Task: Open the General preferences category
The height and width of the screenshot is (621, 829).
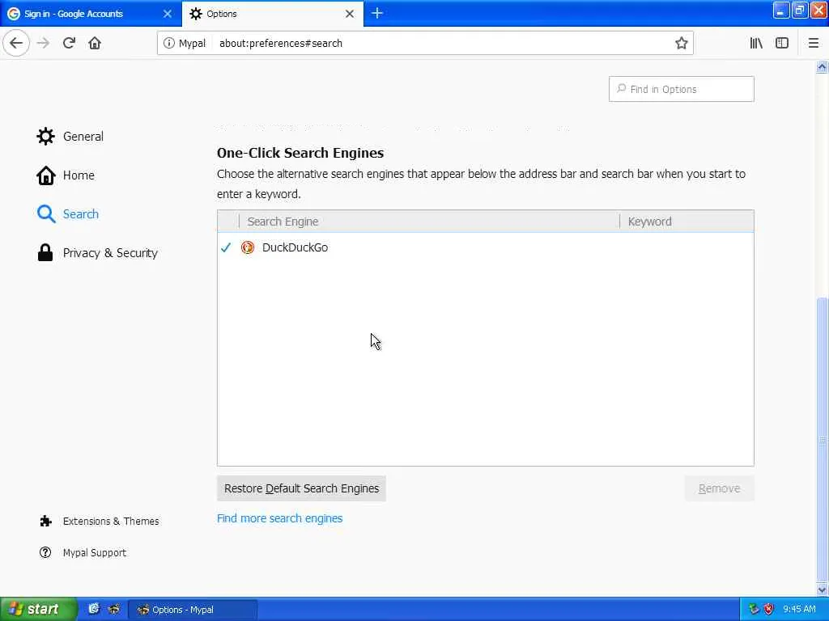Action: pos(70,136)
